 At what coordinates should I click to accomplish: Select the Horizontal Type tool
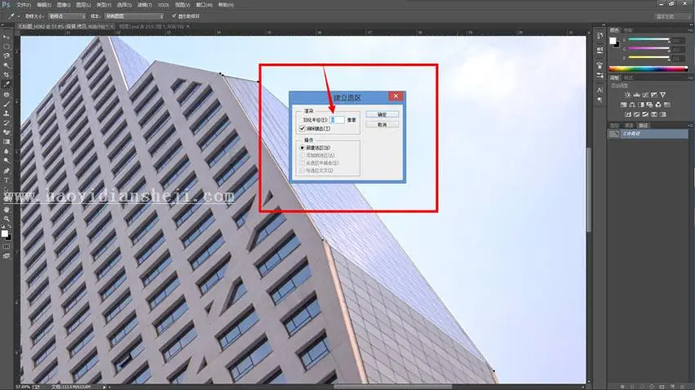tap(7, 180)
